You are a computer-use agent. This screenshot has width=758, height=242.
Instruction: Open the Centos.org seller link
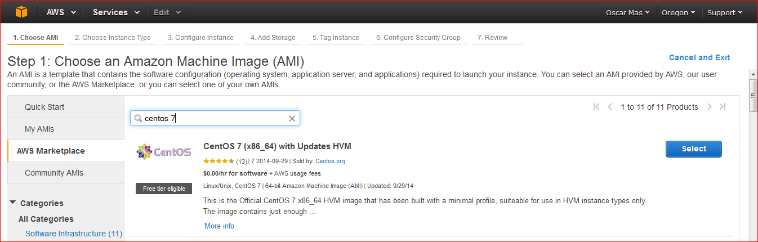click(x=330, y=161)
